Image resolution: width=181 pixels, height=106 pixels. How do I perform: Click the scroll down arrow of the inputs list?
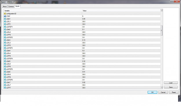(162, 87)
